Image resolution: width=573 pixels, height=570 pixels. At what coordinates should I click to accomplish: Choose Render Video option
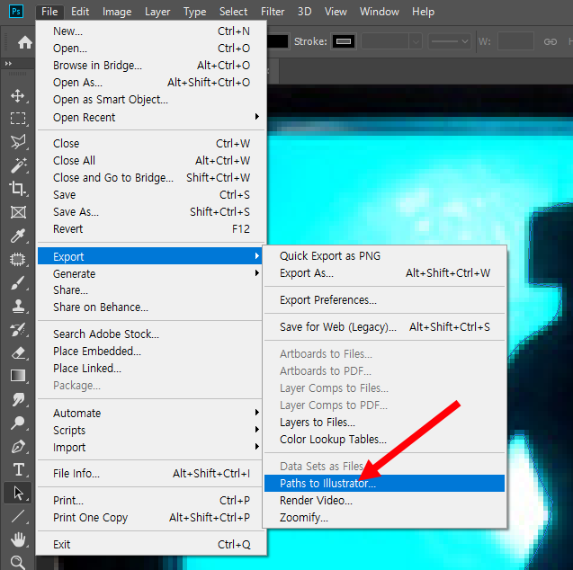pyautogui.click(x=384, y=500)
